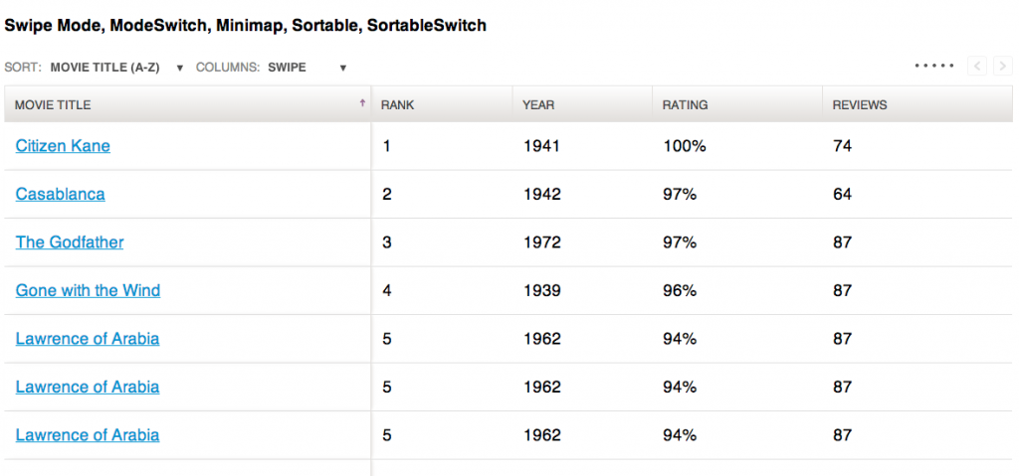Open the Citizen Kane link

tap(63, 146)
